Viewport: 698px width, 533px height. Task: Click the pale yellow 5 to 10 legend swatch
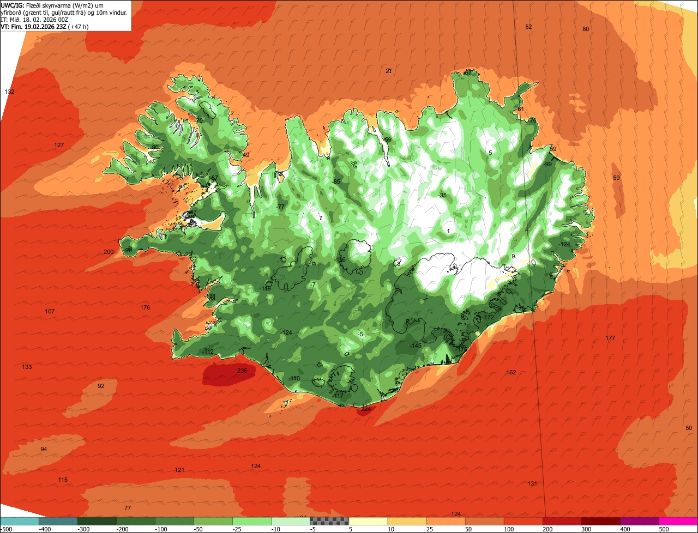click(x=368, y=521)
